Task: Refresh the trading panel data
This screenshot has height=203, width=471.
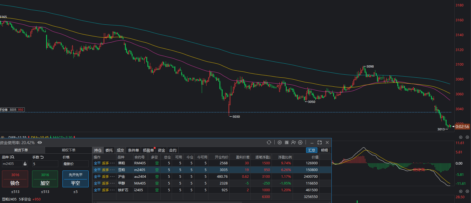Action: coord(269,142)
